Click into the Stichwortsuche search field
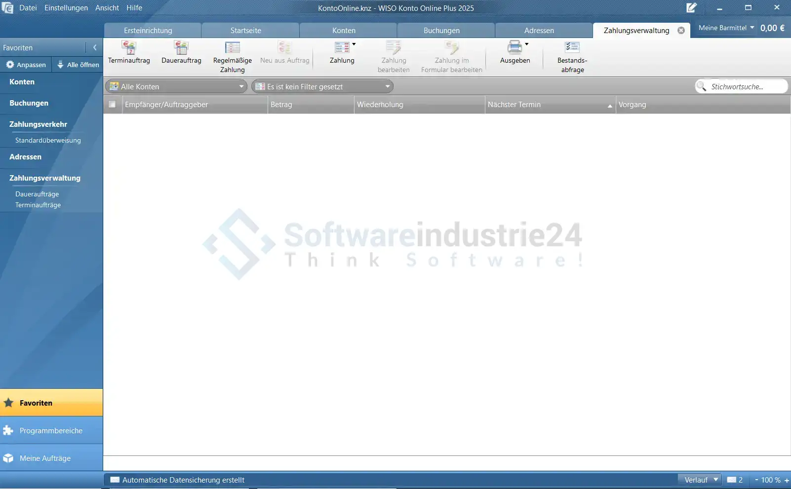The height and width of the screenshot is (489, 791). (746, 87)
